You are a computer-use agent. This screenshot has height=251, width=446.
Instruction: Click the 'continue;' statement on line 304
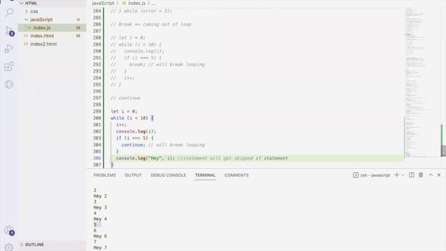point(133,145)
